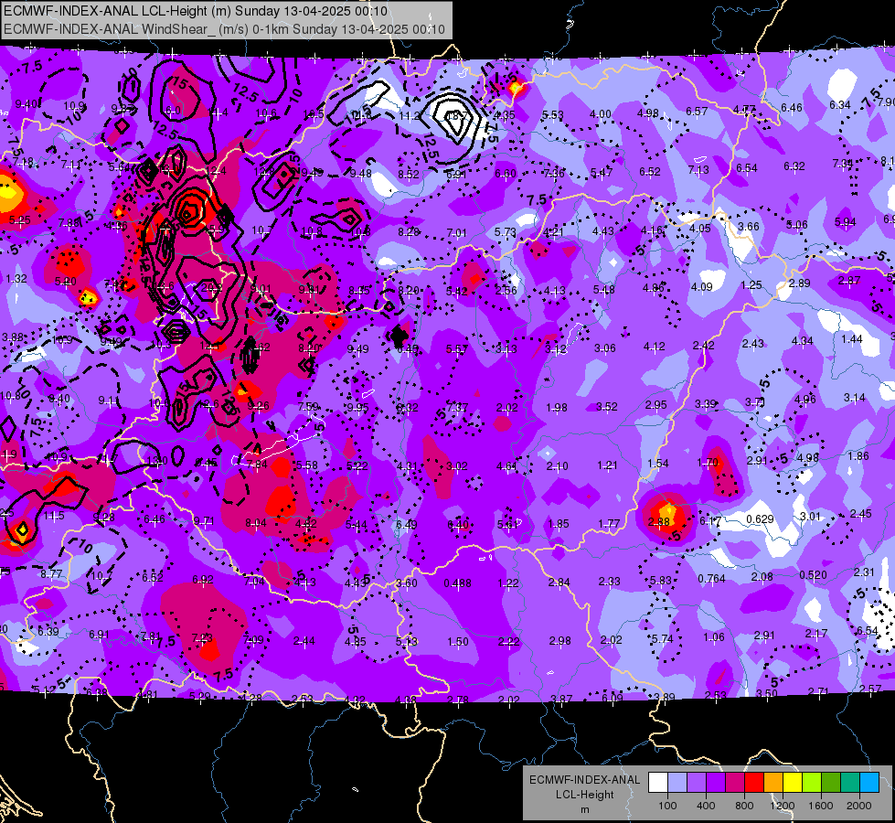Click the grid value 1.25
The width and height of the screenshot is (895, 823).
coord(751,285)
